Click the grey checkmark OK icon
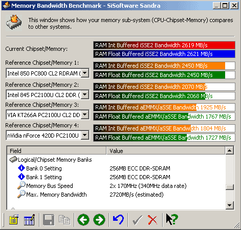The width and height of the screenshot is (241, 230). (137, 220)
